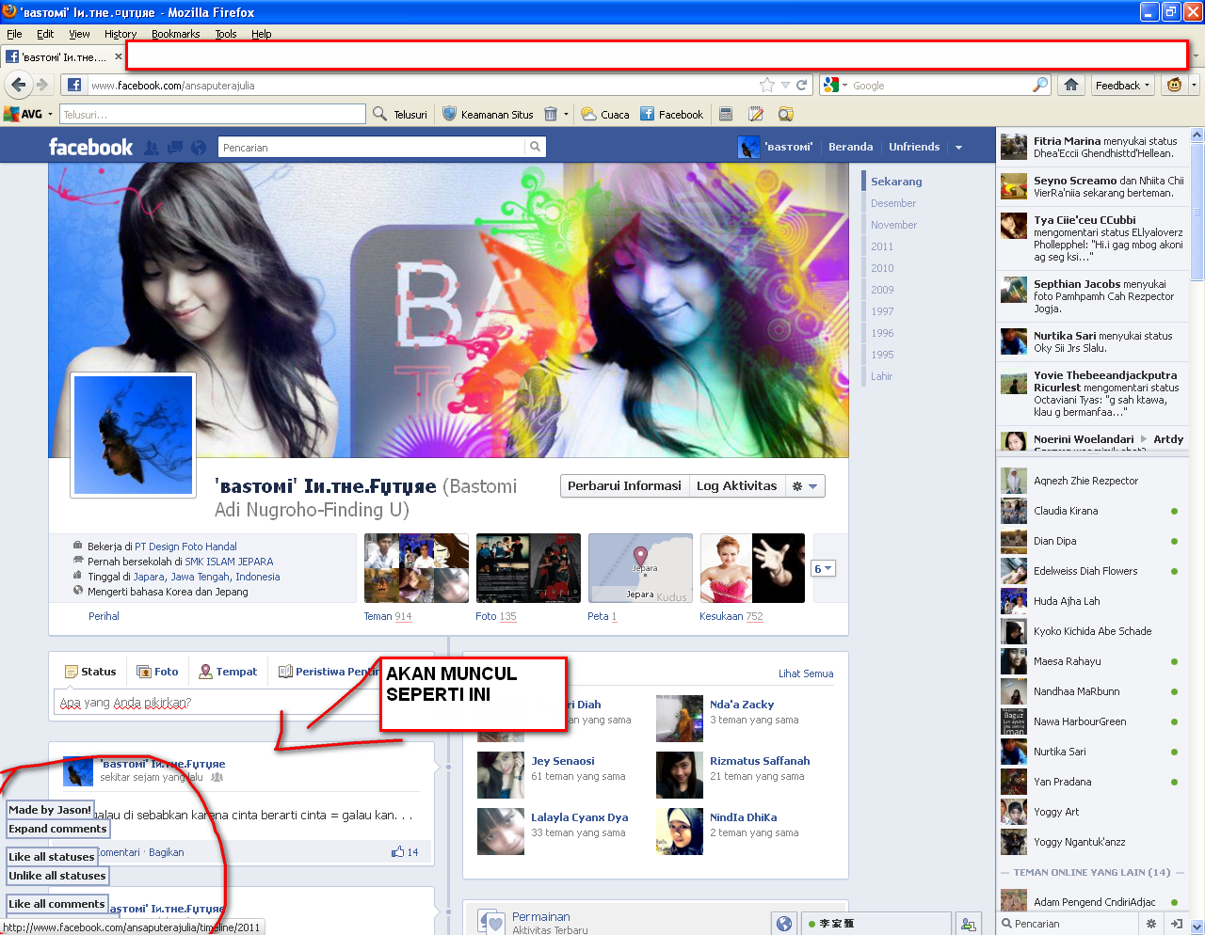
Task: Open the Bookmarks menu
Action: [x=175, y=34]
